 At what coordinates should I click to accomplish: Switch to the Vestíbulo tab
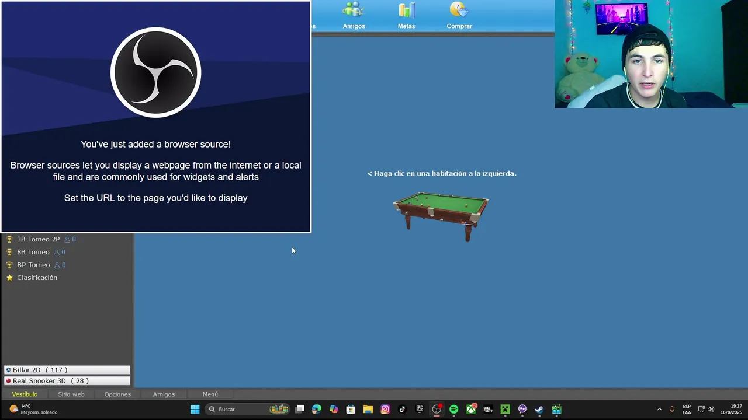[25, 394]
